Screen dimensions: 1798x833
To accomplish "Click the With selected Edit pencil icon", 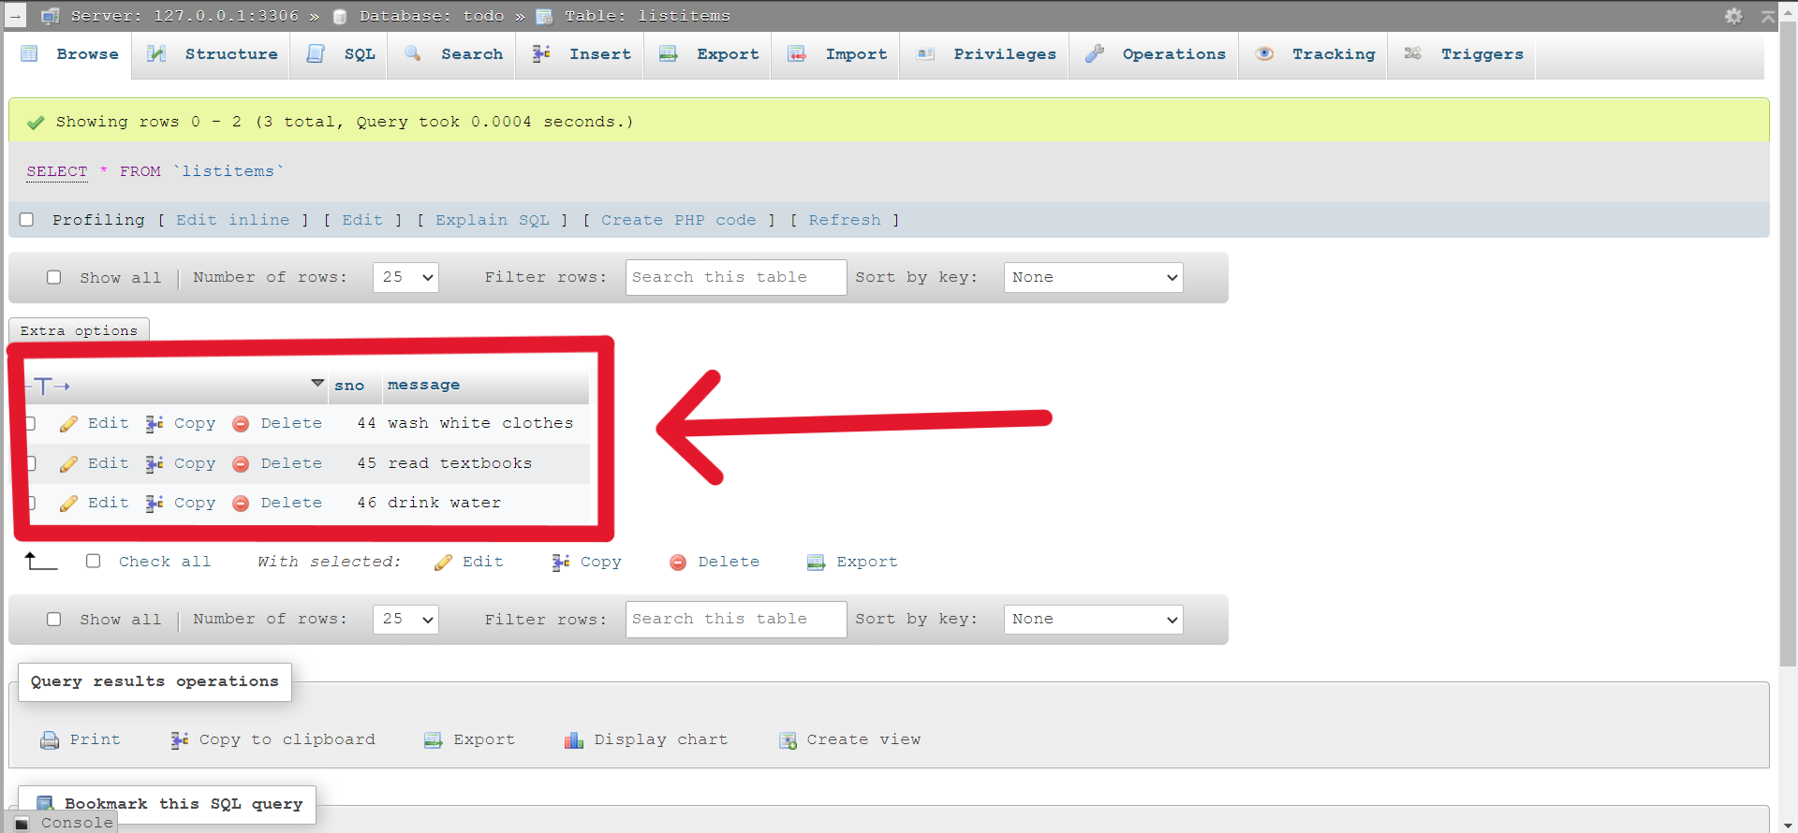I will (443, 563).
